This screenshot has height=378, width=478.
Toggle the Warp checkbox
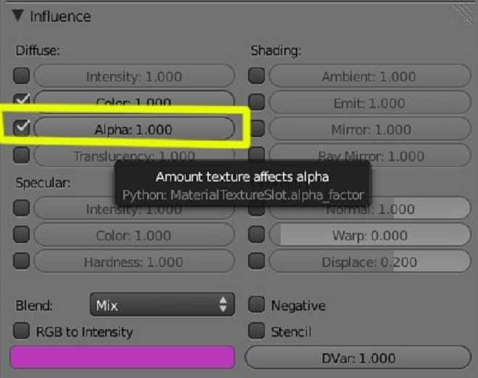coord(257,236)
